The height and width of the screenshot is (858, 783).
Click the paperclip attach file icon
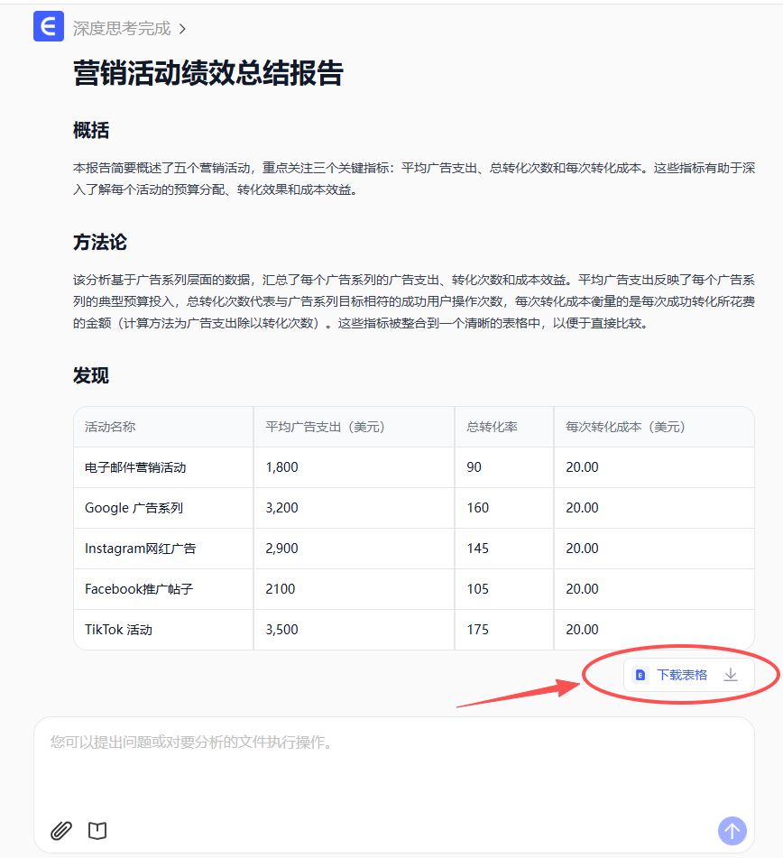click(60, 830)
